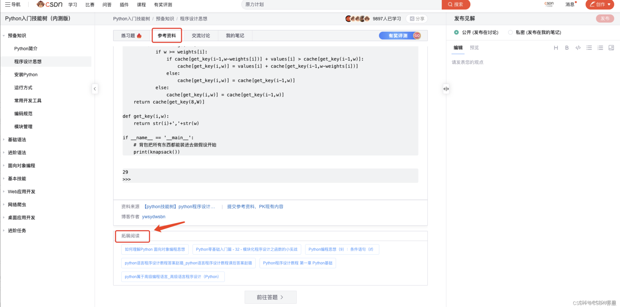The height and width of the screenshot is (307, 620).
Task: Select the 私密 (发布在我的笔记) radio option
Action: pos(510,32)
